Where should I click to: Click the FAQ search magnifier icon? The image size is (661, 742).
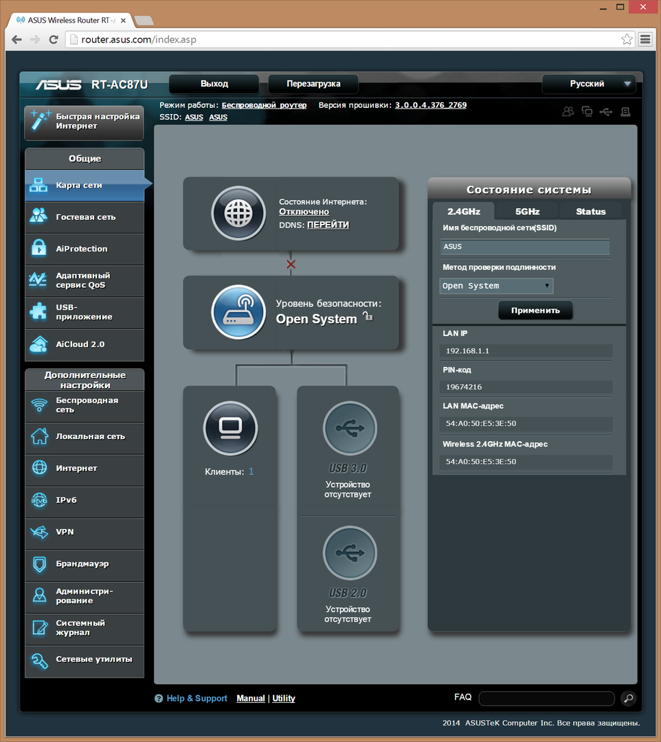point(628,699)
